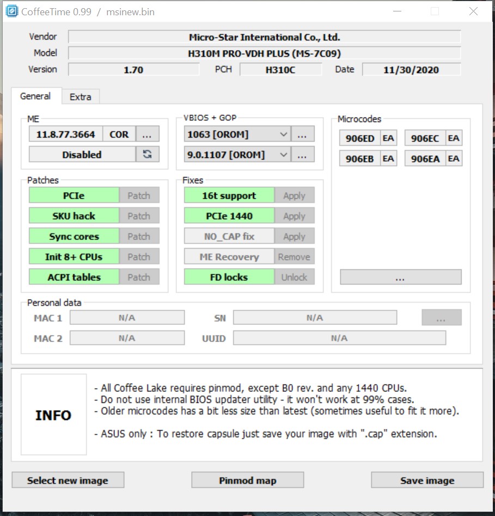Select microcode 906ED

point(359,138)
